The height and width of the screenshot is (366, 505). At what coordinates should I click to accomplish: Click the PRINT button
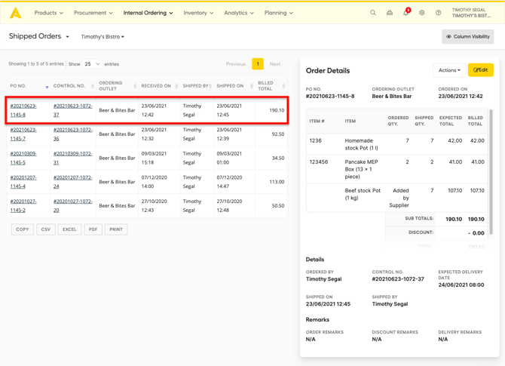pyautogui.click(x=116, y=229)
